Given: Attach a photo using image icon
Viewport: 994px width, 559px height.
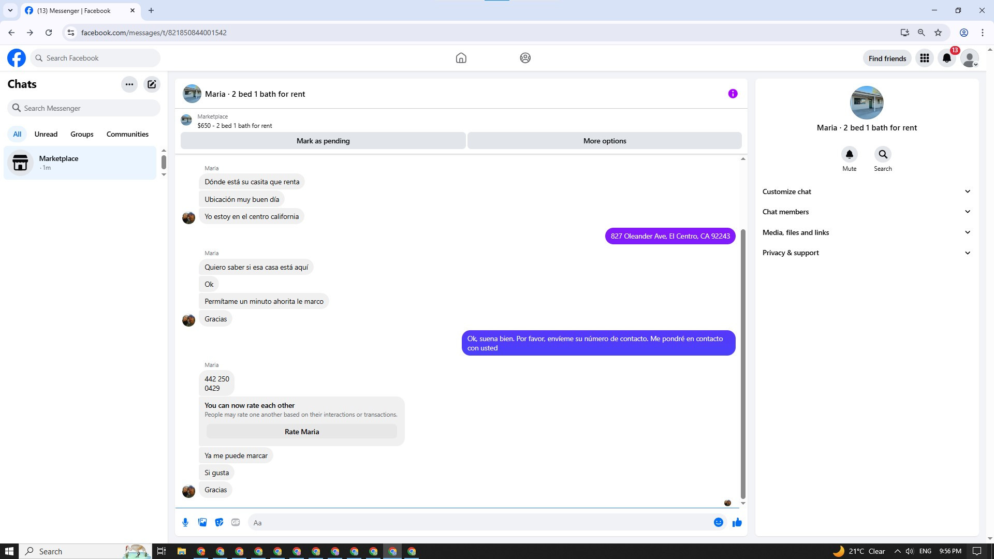Looking at the screenshot, I should 202,522.
